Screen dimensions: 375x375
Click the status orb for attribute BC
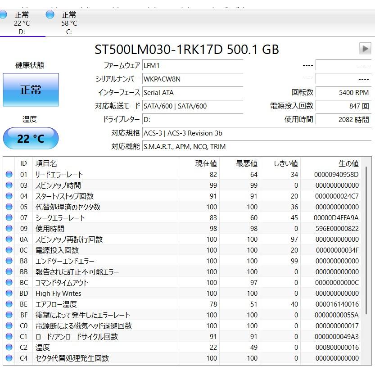click(9, 282)
